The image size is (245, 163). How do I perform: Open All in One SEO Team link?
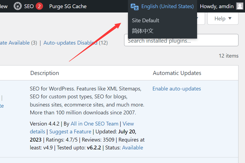(x=94, y=124)
